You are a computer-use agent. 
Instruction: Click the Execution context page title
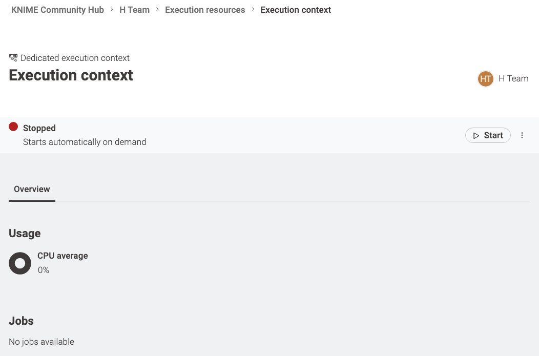tap(71, 75)
